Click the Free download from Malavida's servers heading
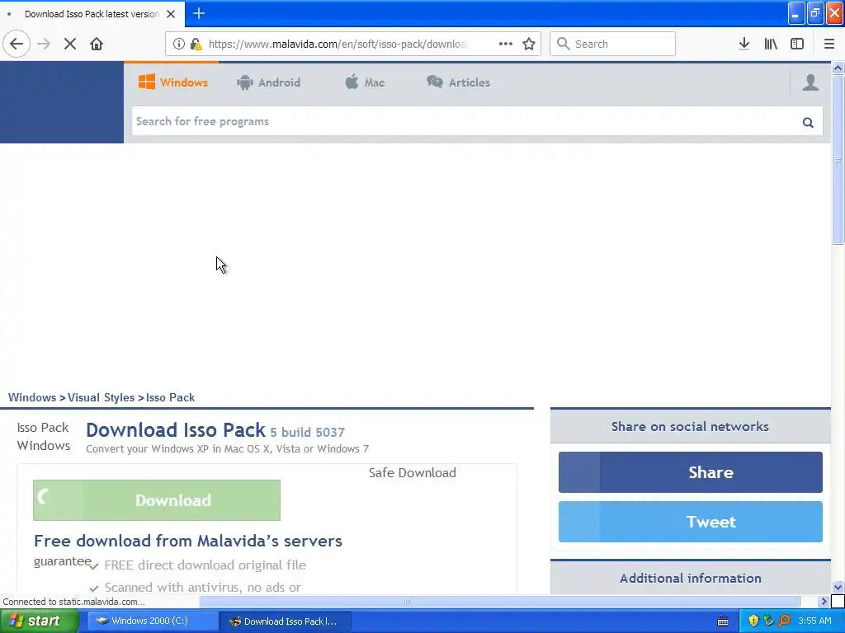Screen dimensions: 845x633 coord(188,541)
